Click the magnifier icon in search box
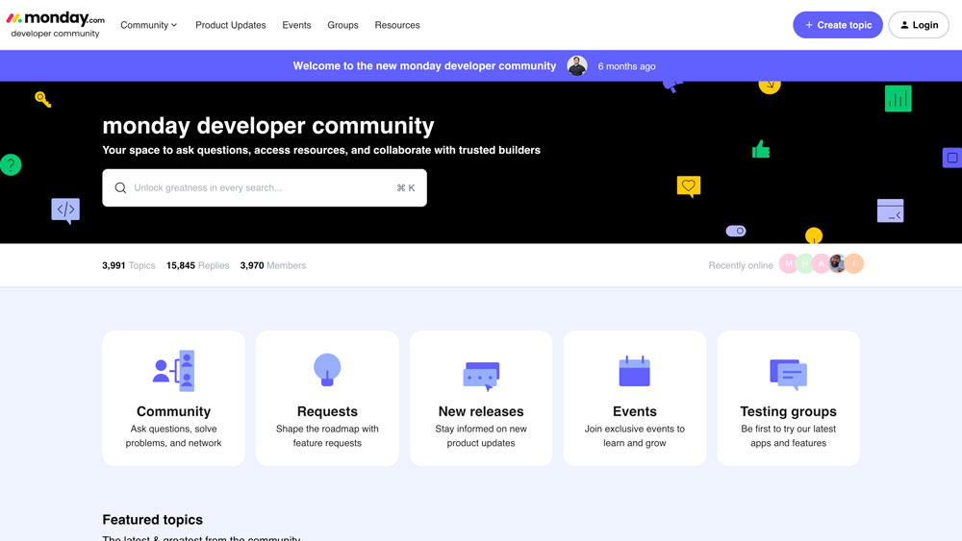This screenshot has width=962, height=541. pos(121,187)
